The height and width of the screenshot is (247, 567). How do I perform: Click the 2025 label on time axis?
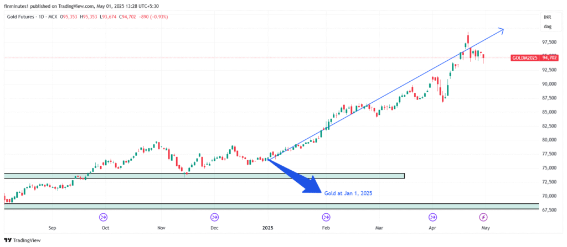click(268, 228)
